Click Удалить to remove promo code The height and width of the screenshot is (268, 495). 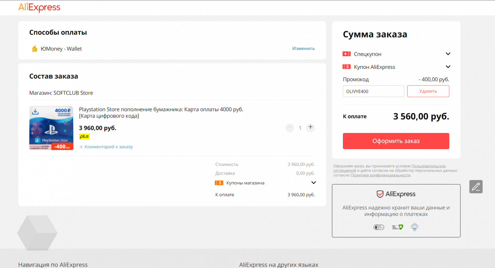428,91
